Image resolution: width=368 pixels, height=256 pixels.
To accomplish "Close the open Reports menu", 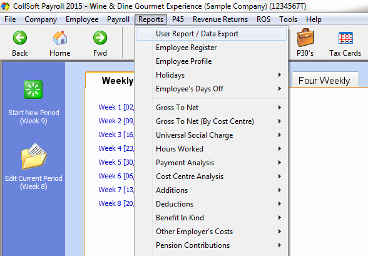I will pyautogui.click(x=151, y=19).
